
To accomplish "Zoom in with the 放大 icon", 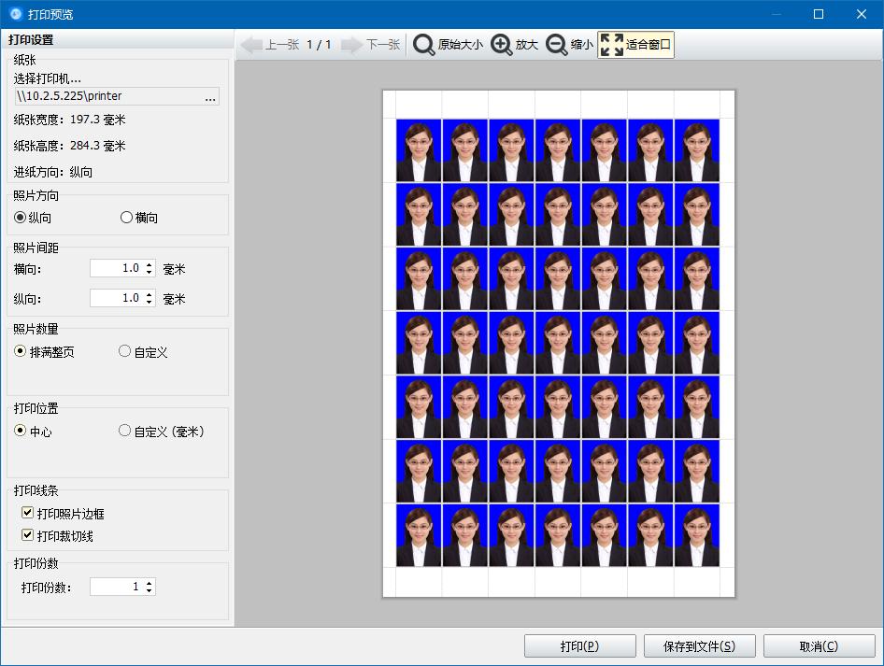I will (x=501, y=45).
